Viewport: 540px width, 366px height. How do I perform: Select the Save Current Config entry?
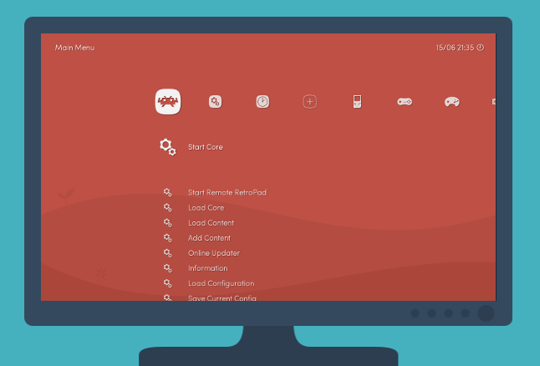coord(222,297)
